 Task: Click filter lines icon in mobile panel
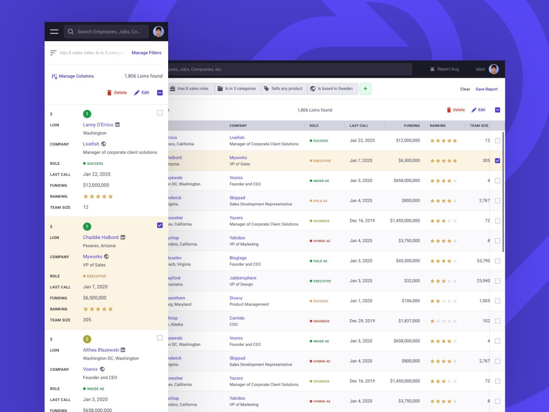(53, 53)
